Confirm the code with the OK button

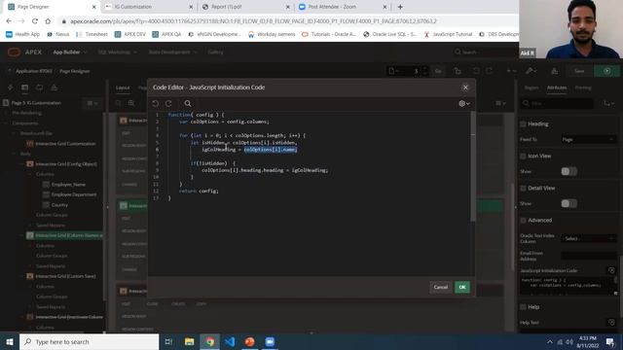click(x=462, y=287)
